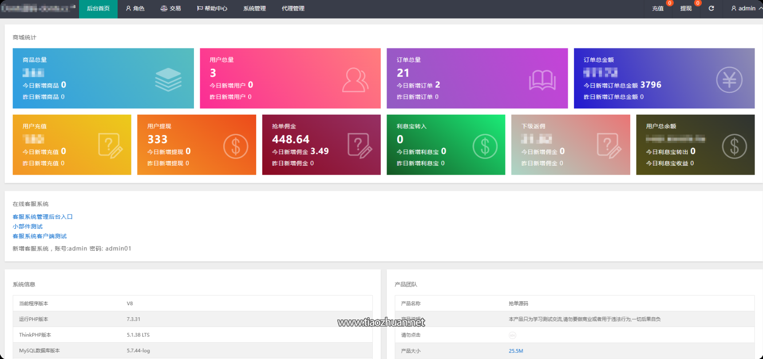
Task: Click the 充值 notification button
Action: tap(658, 8)
